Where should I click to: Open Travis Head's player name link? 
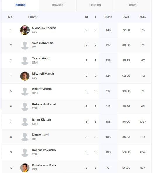tap(41, 58)
